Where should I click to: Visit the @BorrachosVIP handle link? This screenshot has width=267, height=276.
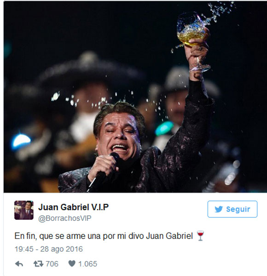tap(65, 218)
